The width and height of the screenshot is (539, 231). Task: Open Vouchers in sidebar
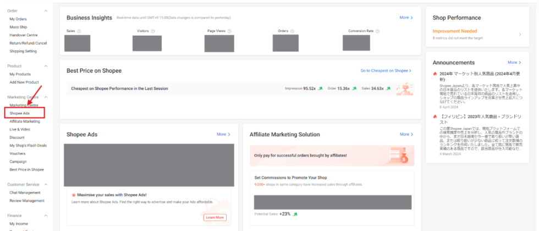click(18, 153)
